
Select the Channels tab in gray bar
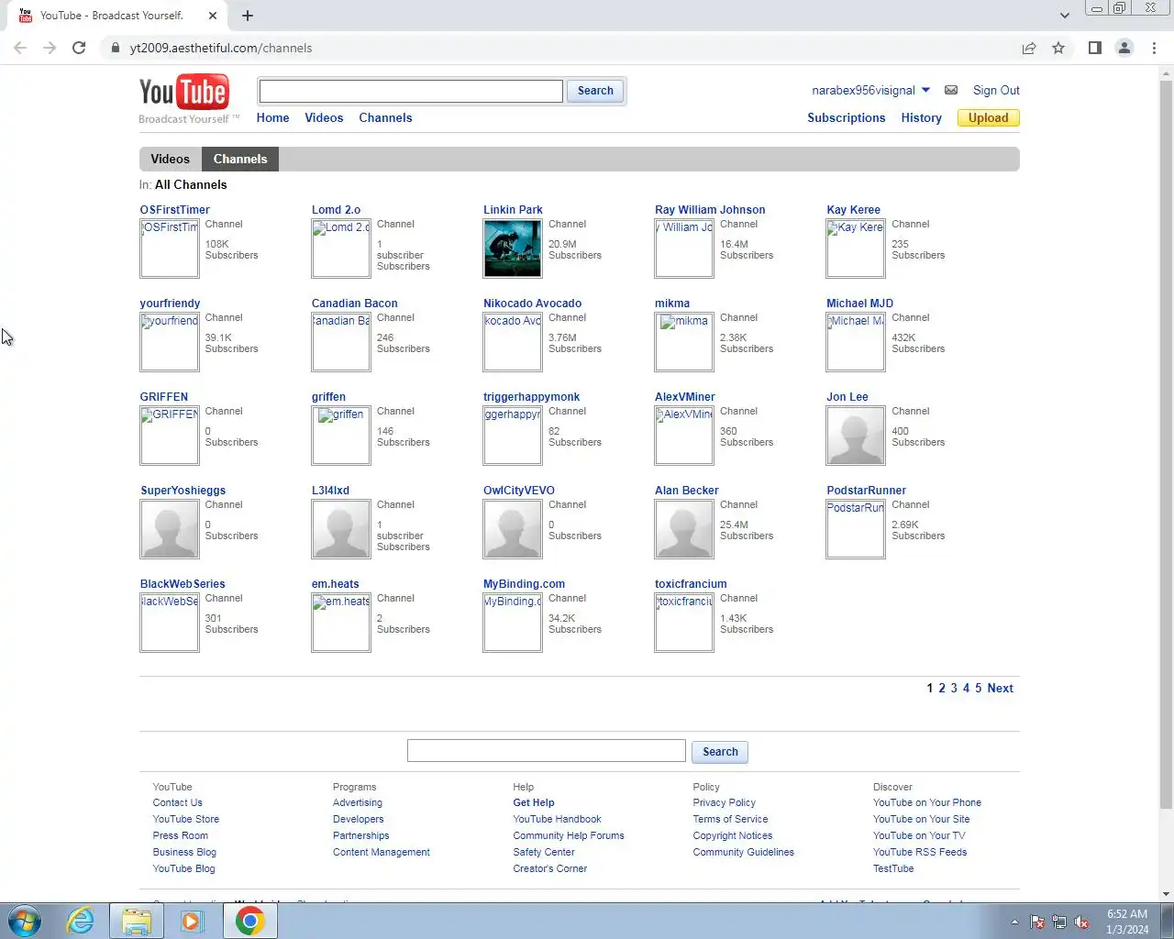[x=240, y=159]
